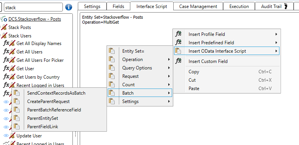299x145 pixels.
Task: Click clipboard icon beside Request
Action: click(112, 76)
